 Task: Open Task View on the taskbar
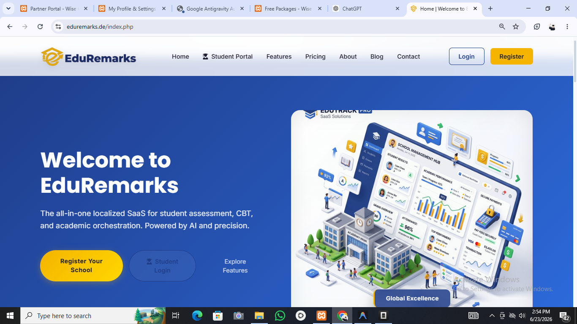[176, 316]
